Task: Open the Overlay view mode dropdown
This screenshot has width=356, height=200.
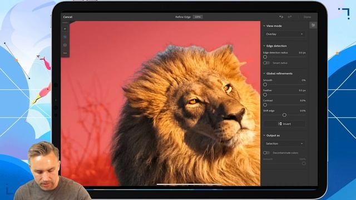Action: 284,34
